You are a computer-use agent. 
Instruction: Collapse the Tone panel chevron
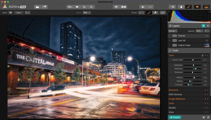point(208,55)
